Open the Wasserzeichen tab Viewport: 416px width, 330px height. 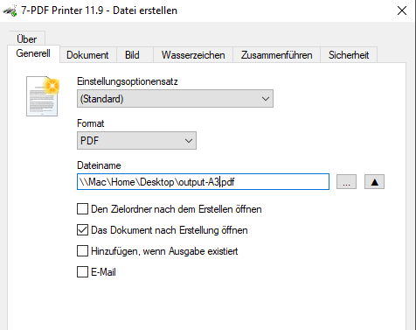click(193, 55)
